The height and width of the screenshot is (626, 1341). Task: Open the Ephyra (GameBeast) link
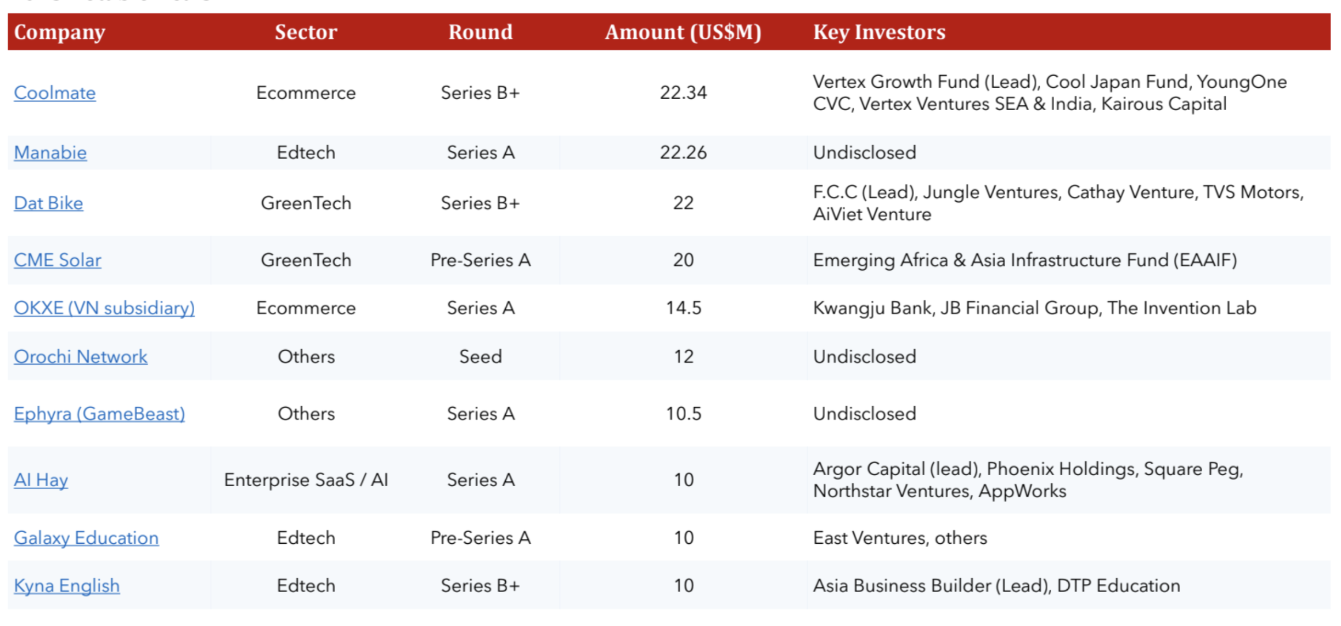click(99, 414)
